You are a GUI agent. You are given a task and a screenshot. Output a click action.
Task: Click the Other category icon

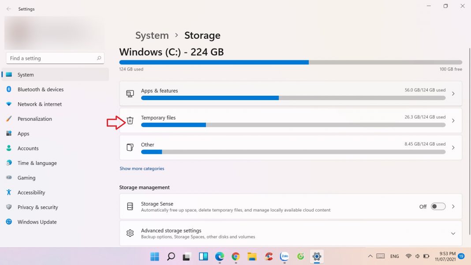tap(130, 147)
